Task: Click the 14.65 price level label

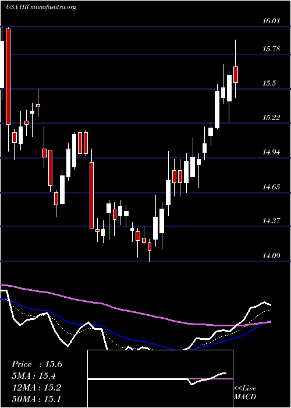Action: pos(271,187)
